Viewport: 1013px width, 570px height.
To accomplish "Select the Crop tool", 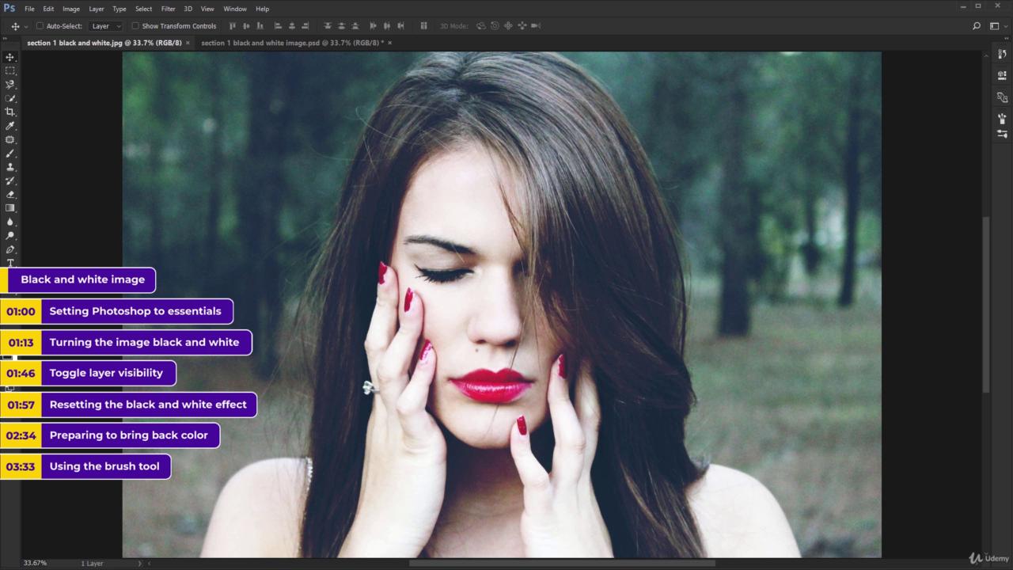I will point(10,112).
